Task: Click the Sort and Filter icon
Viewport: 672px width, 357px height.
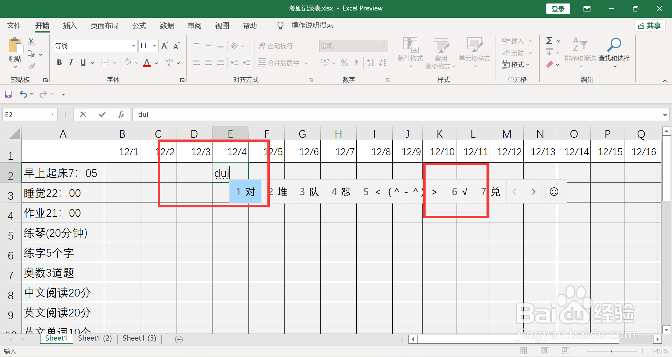Action: pyautogui.click(x=580, y=44)
